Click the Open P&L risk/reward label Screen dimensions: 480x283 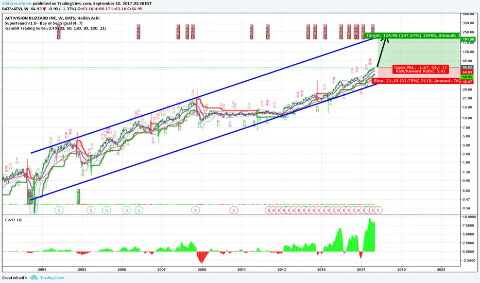pyautogui.click(x=421, y=69)
